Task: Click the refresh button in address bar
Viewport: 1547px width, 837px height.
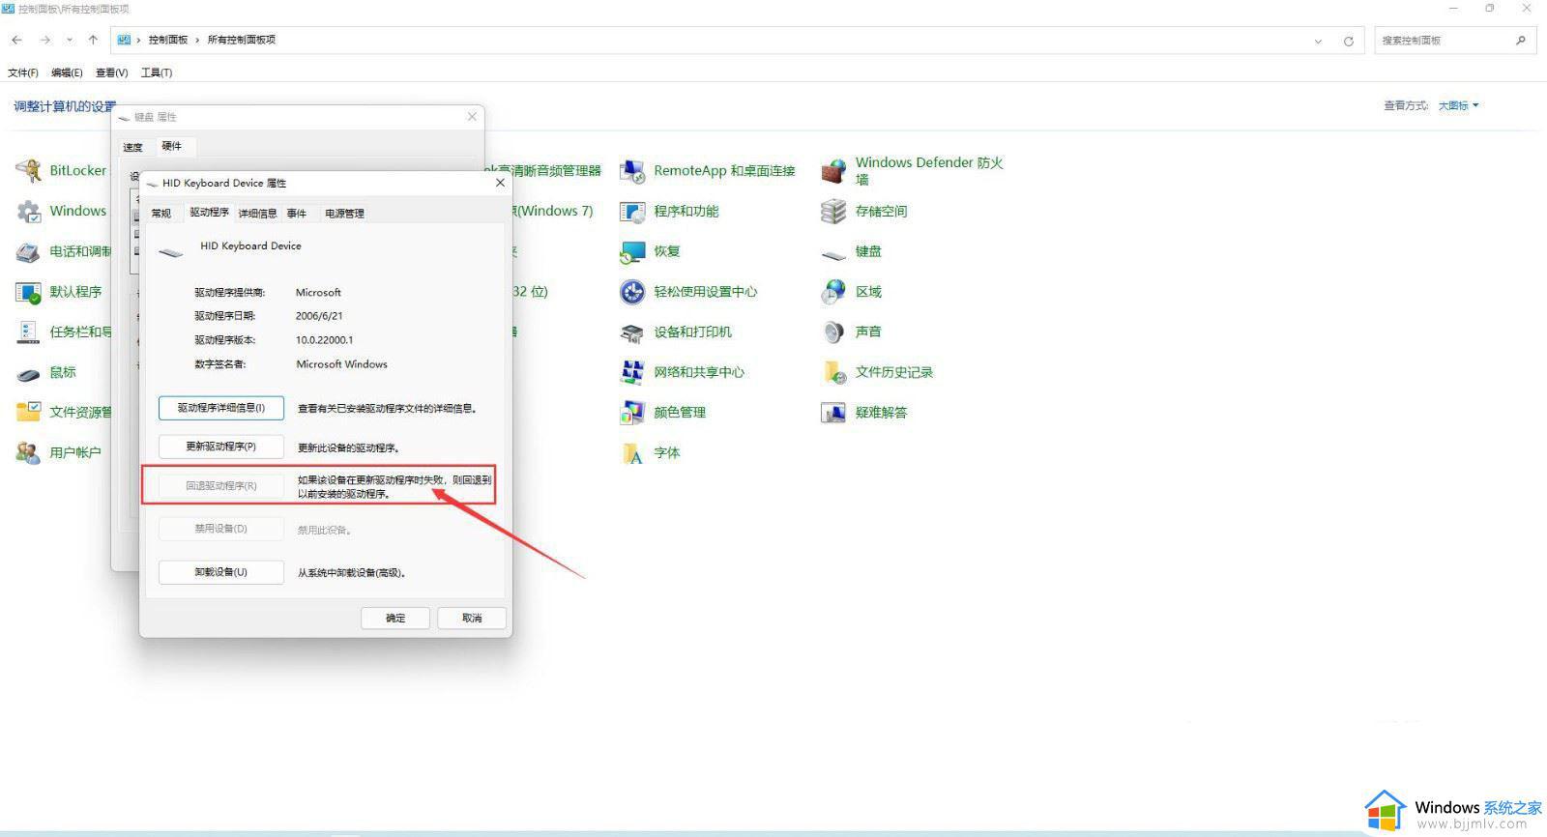Action: 1348,41
